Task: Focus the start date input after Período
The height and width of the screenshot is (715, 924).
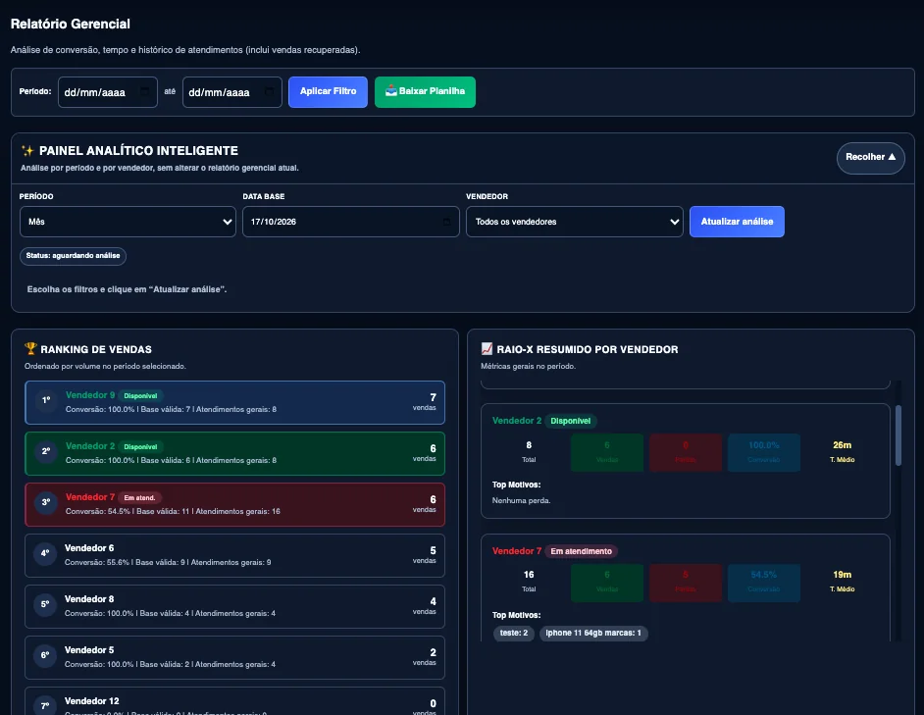Action: [108, 92]
